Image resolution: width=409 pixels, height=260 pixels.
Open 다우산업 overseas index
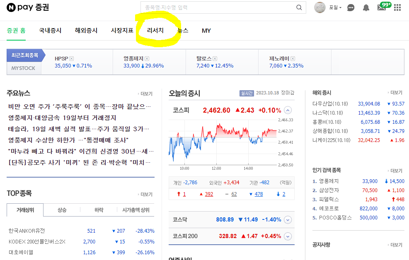click(x=330, y=104)
